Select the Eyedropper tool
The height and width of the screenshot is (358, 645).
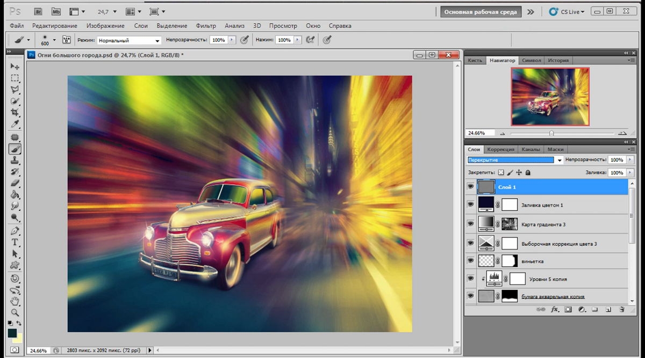(15, 124)
